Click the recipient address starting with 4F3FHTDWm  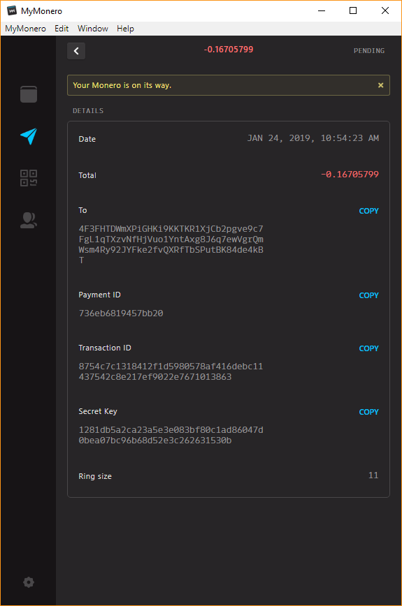click(171, 244)
